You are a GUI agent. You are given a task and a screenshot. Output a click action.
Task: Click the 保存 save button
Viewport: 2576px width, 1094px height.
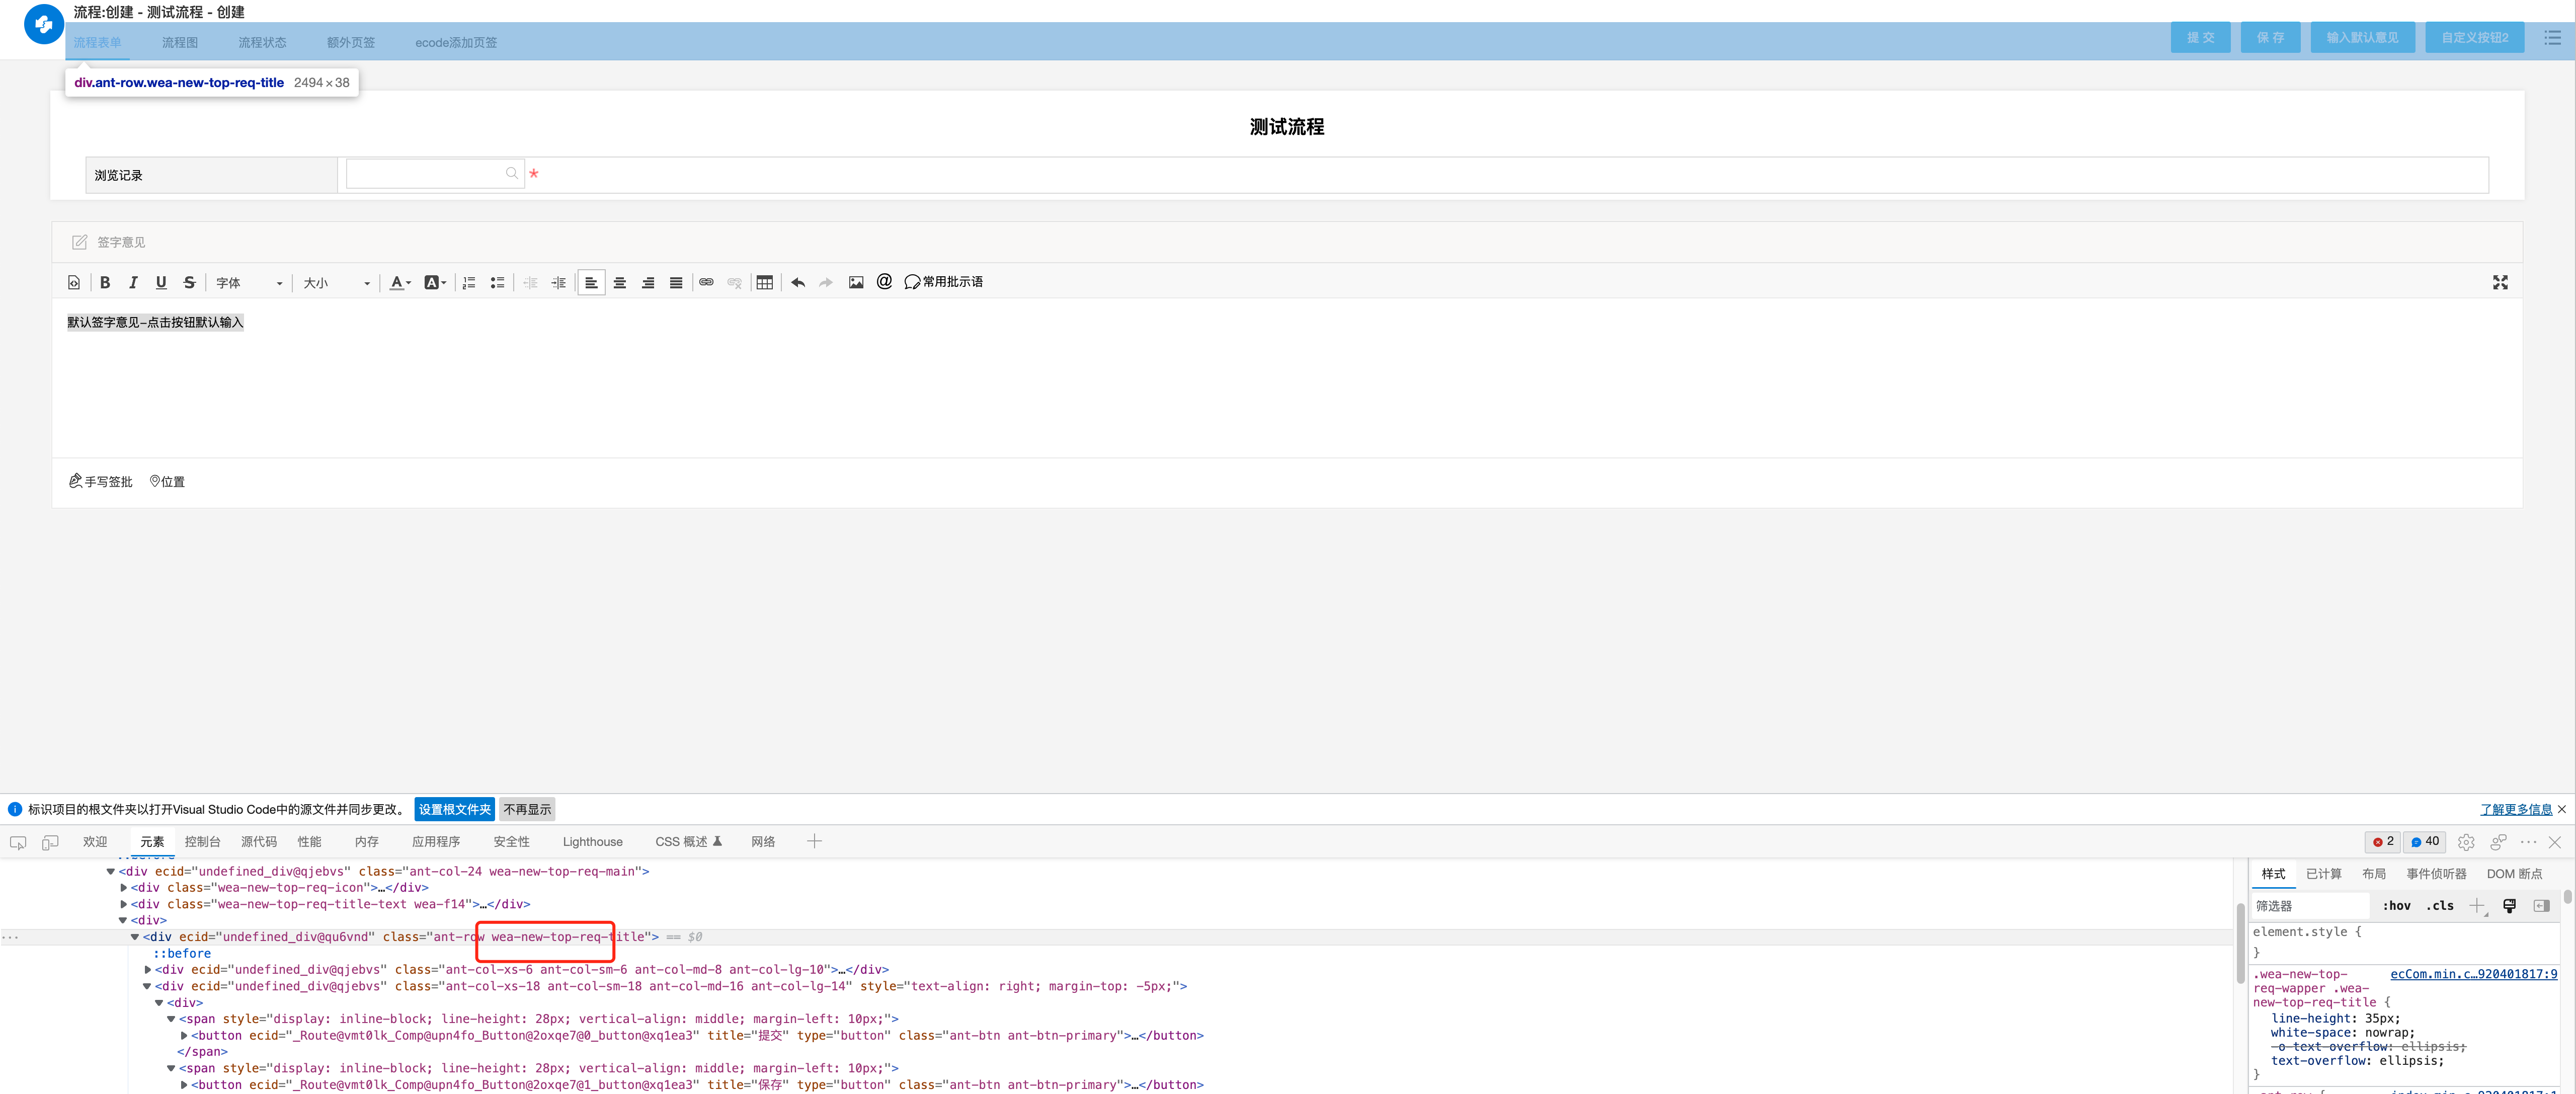point(2270,38)
